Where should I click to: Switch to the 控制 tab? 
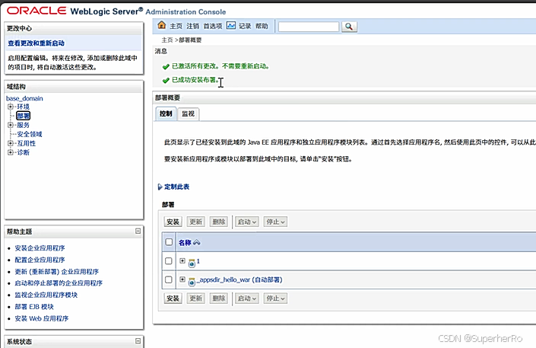[166, 113]
